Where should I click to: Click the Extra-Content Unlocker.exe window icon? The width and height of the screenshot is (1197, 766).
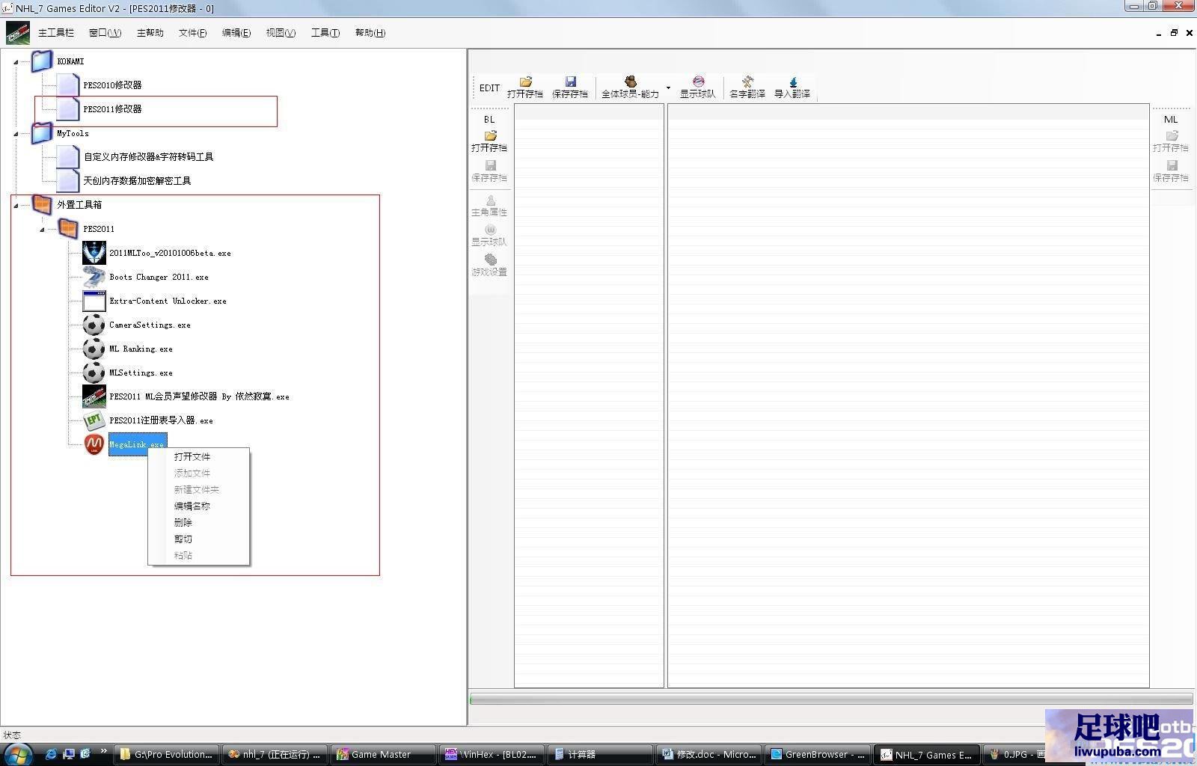[x=94, y=301]
